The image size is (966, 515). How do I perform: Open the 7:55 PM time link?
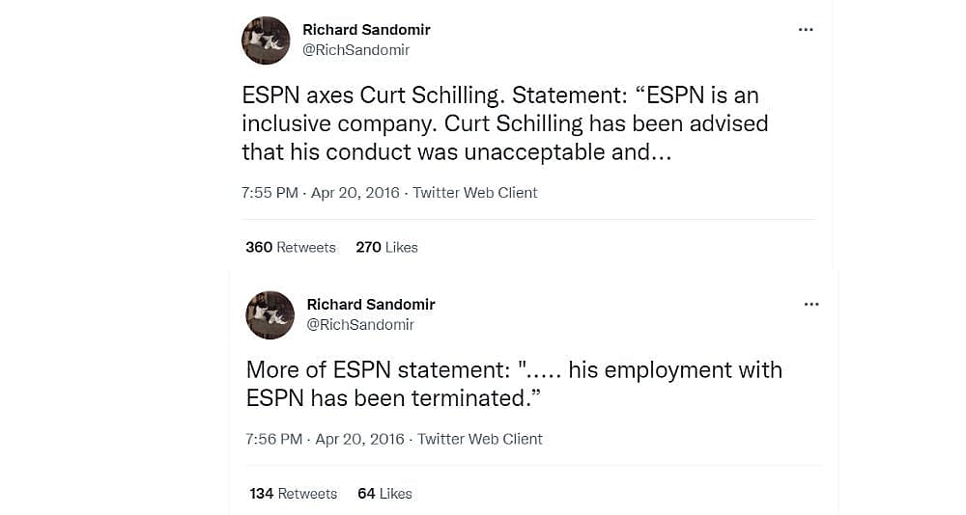[270, 193]
